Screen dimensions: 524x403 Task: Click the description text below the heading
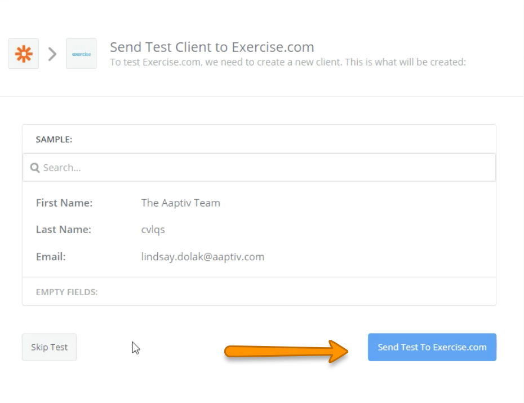[x=288, y=62]
